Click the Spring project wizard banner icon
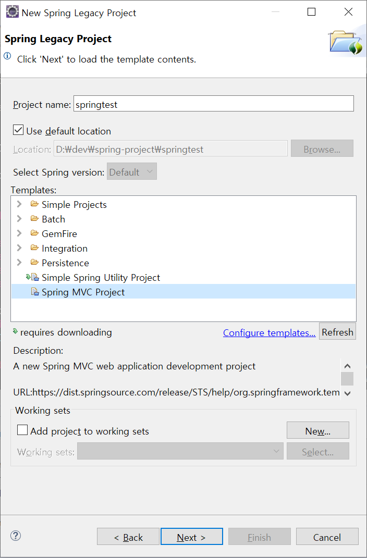 coord(346,43)
